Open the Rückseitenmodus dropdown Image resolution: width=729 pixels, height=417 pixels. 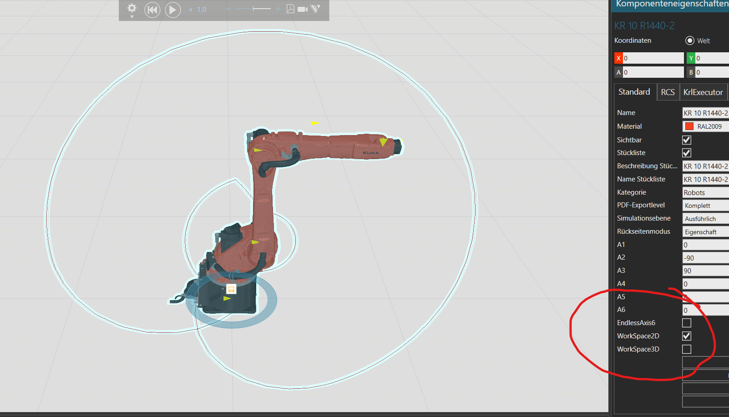(x=705, y=232)
